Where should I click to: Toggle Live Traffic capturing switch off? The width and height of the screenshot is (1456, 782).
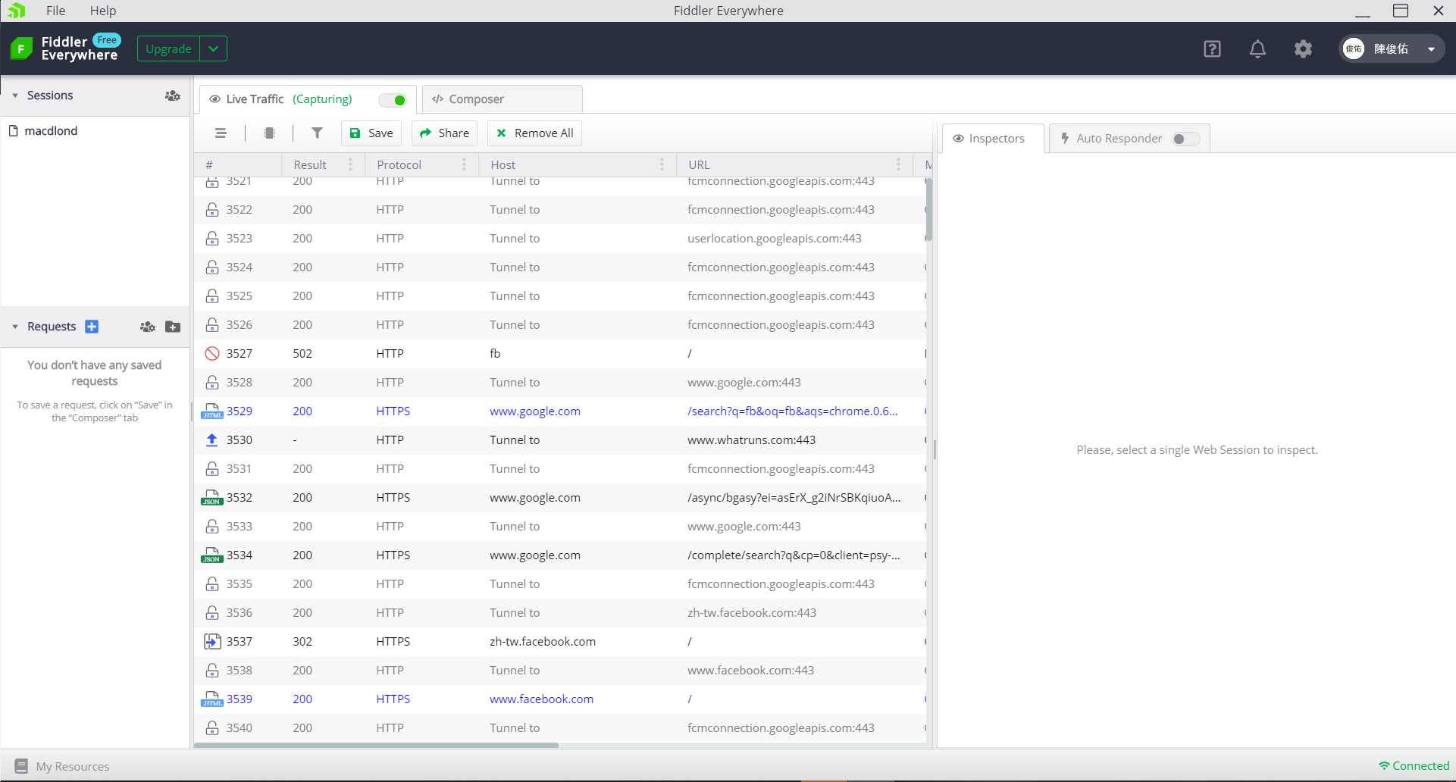393,100
